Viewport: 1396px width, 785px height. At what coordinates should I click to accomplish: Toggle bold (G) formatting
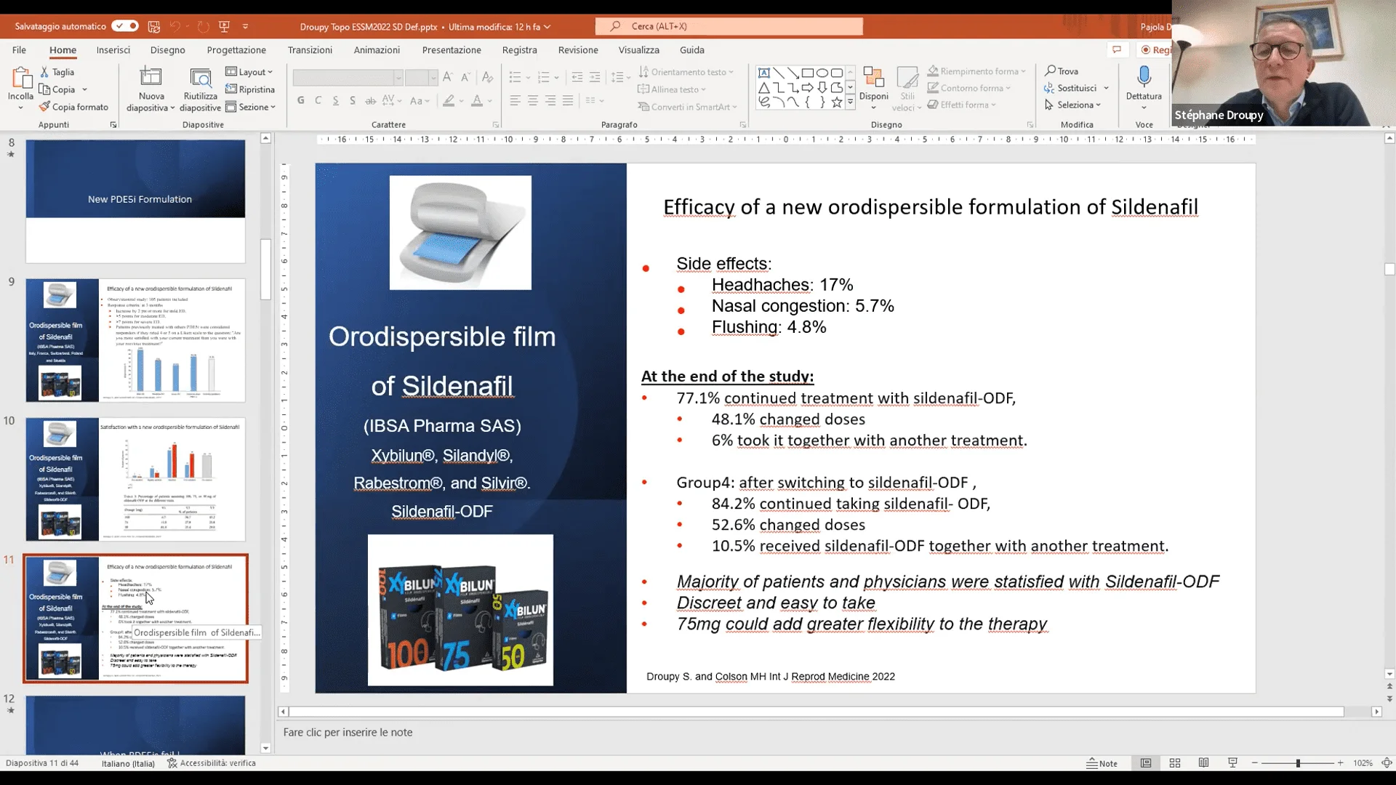click(x=301, y=100)
